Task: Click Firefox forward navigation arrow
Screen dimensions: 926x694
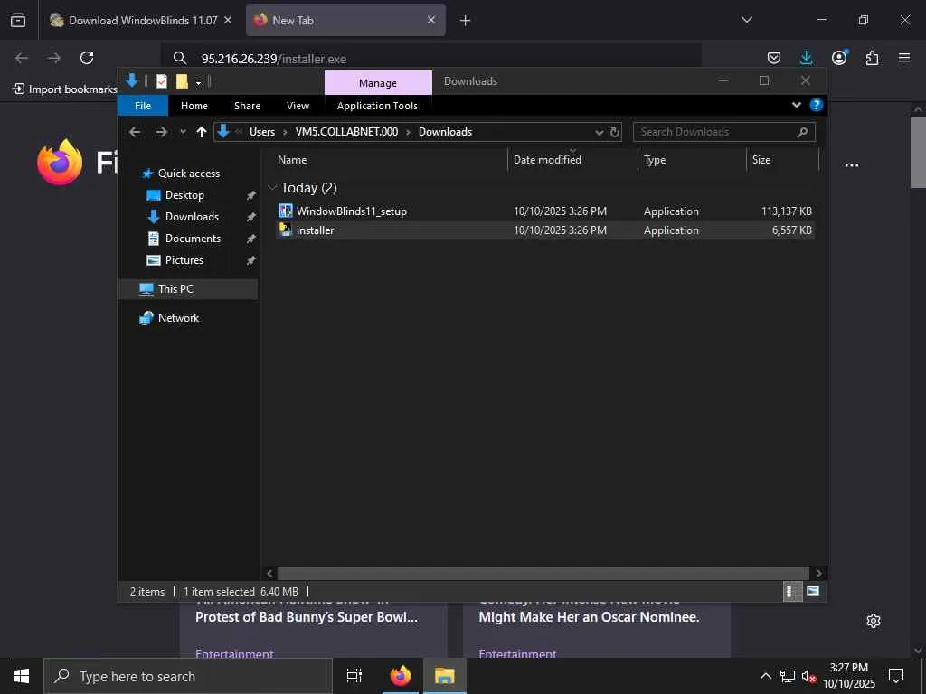Action: pyautogui.click(x=53, y=58)
